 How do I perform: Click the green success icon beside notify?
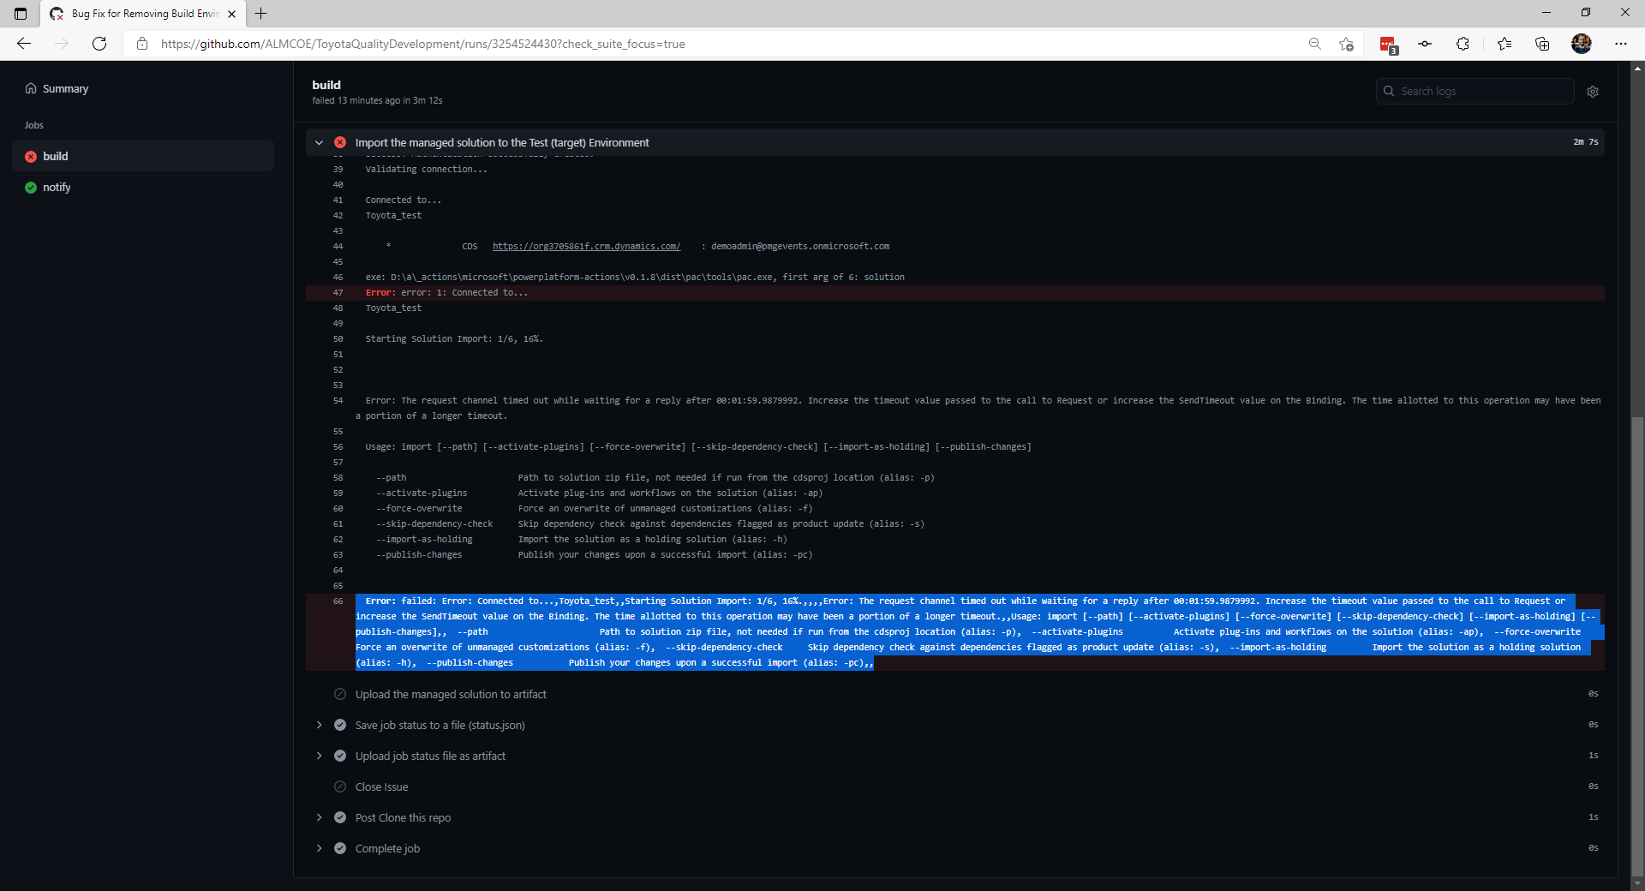pyautogui.click(x=31, y=188)
